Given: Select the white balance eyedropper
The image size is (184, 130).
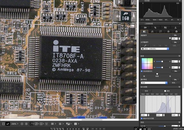Looking at the screenshot, I should pos(145,45).
